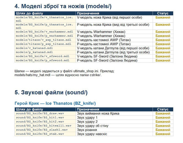This screenshot has height=143, width=183.
Task: Click sound table header "Шлях до файлу"
Action: click(x=29, y=109)
